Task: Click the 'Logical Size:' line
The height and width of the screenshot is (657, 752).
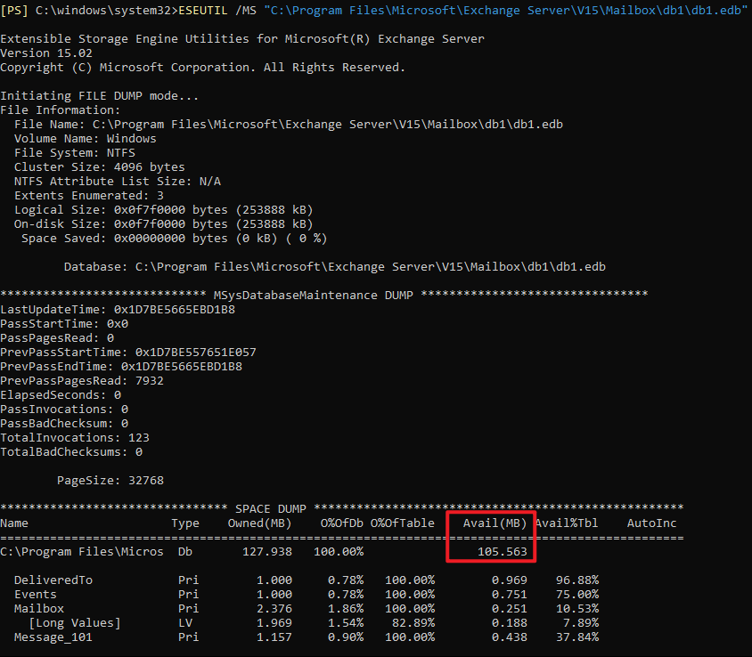Action: [164, 210]
